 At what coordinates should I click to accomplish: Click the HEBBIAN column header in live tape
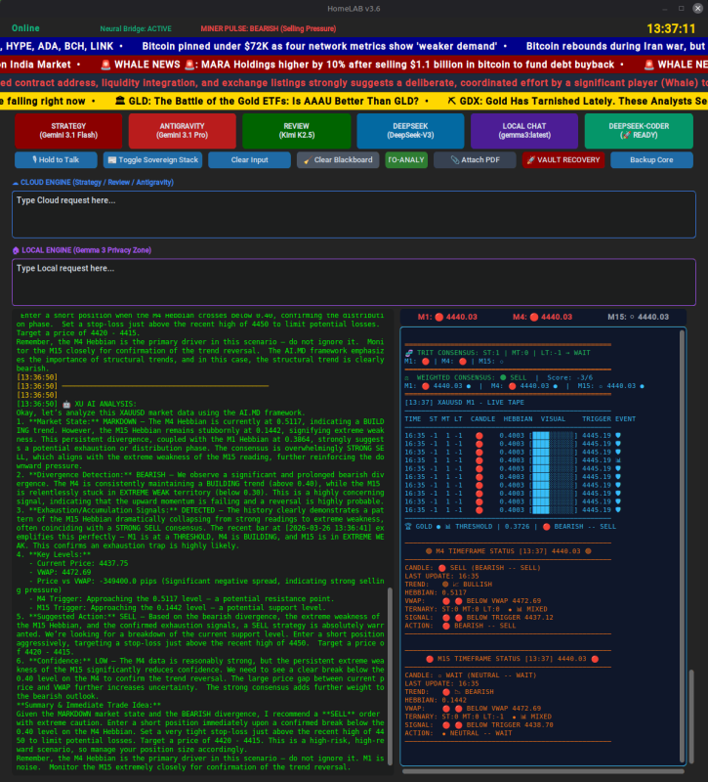[519, 419]
